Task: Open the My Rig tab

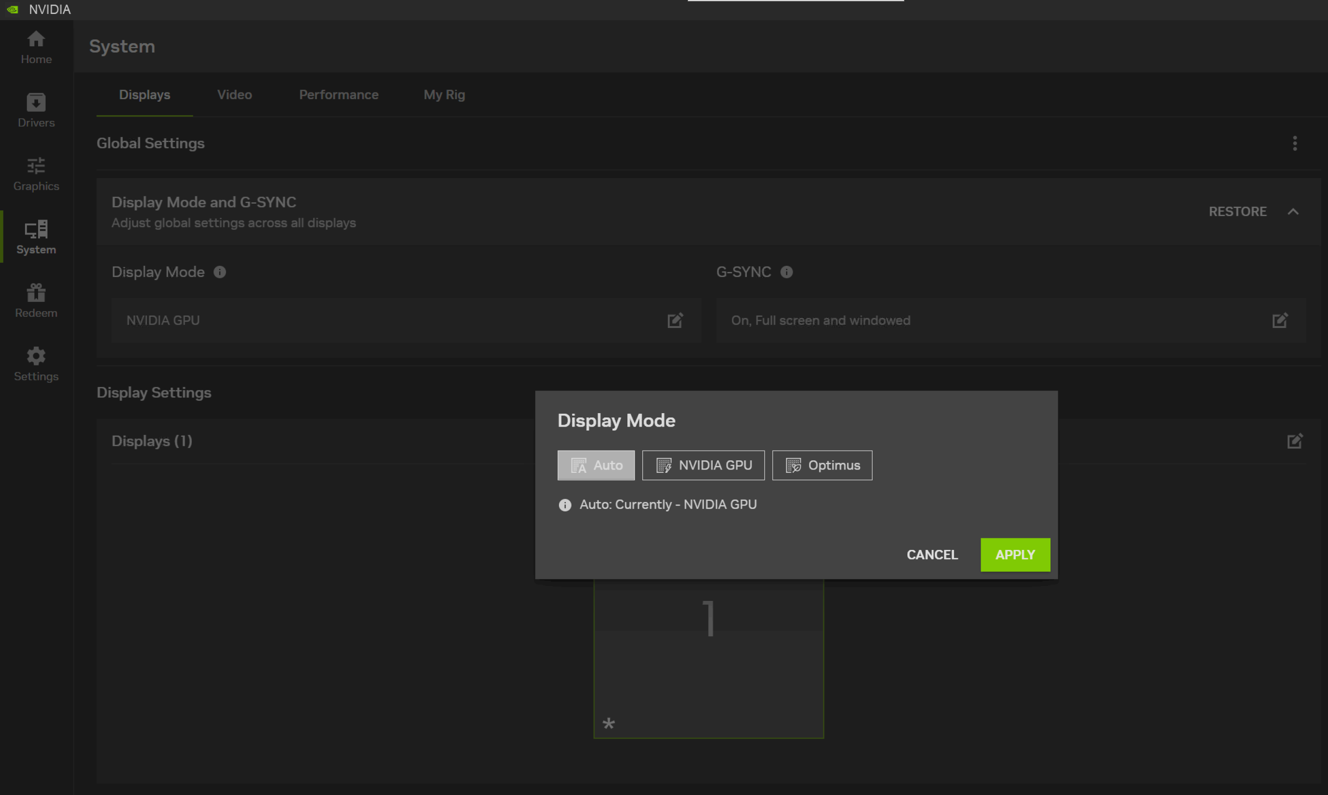Action: click(444, 94)
